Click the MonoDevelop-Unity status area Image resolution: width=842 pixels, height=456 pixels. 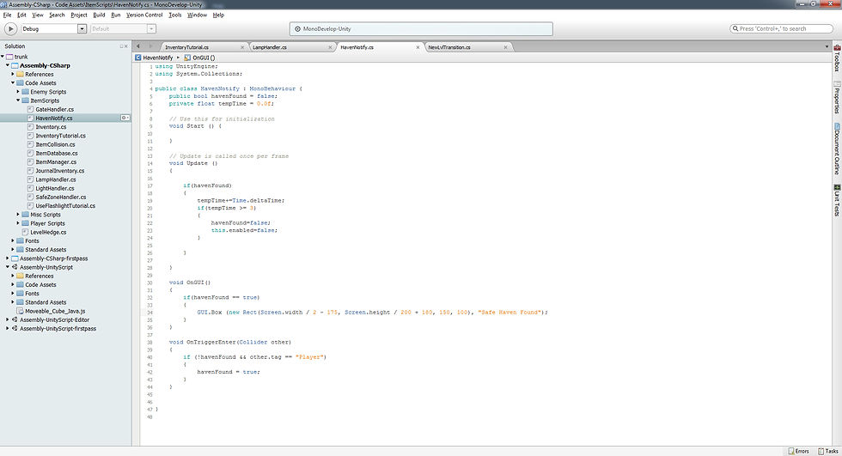click(x=421, y=29)
